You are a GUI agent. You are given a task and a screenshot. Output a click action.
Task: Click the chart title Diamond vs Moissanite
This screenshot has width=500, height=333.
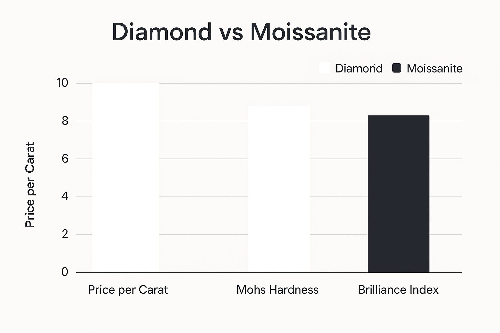coord(241,32)
